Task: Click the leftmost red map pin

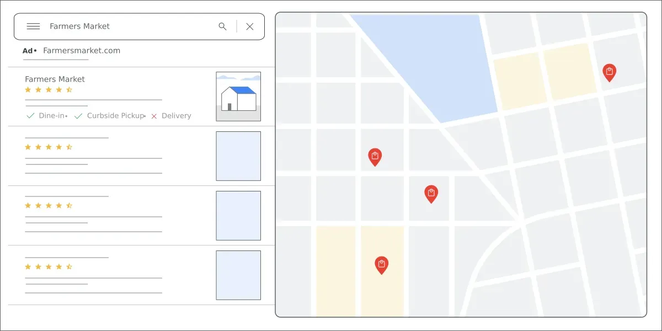Action: point(375,157)
